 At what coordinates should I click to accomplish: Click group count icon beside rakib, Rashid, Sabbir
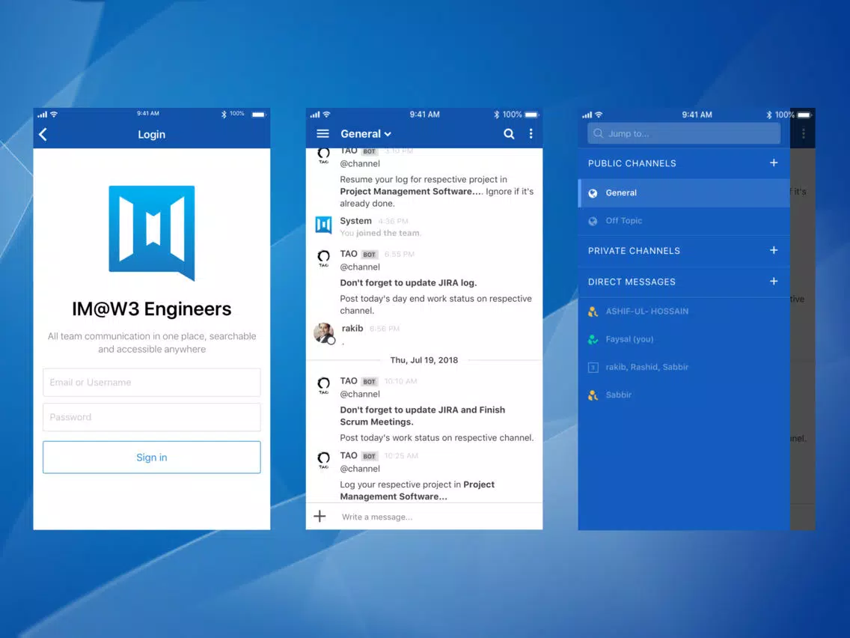[593, 367]
